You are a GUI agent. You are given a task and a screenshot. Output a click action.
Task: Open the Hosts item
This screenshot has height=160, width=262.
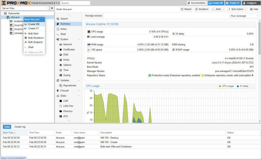(x=68, y=60)
